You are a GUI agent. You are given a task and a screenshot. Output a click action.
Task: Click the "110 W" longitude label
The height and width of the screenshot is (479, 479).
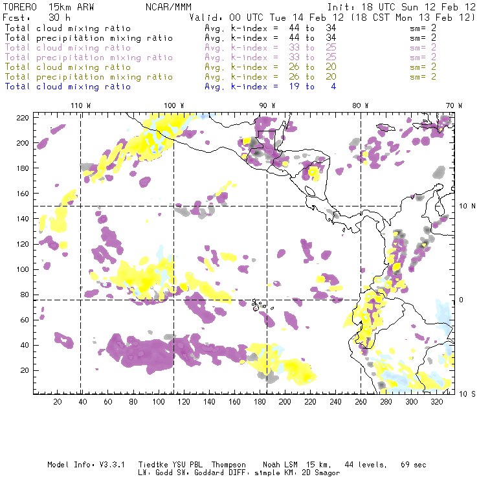(81, 106)
